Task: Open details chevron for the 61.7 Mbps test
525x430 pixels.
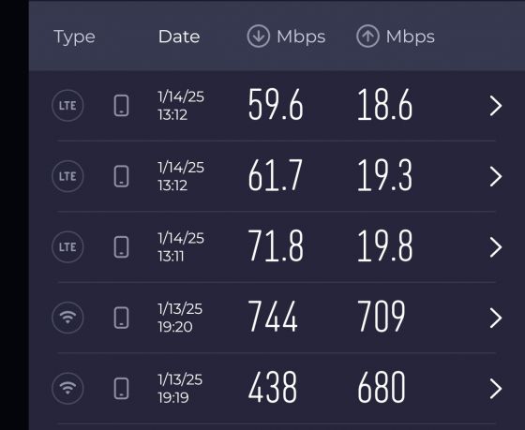Action: (496, 176)
